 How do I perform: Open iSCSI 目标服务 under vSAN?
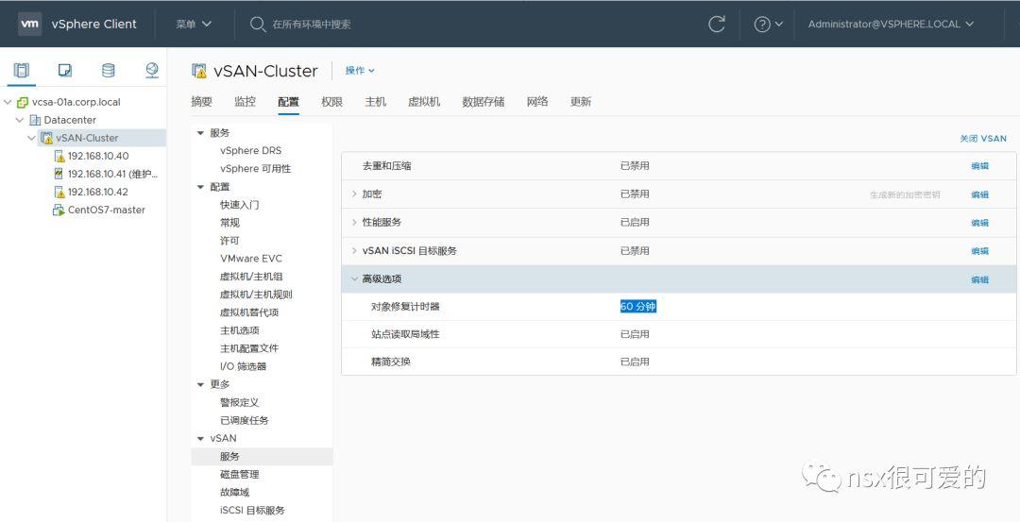point(252,511)
